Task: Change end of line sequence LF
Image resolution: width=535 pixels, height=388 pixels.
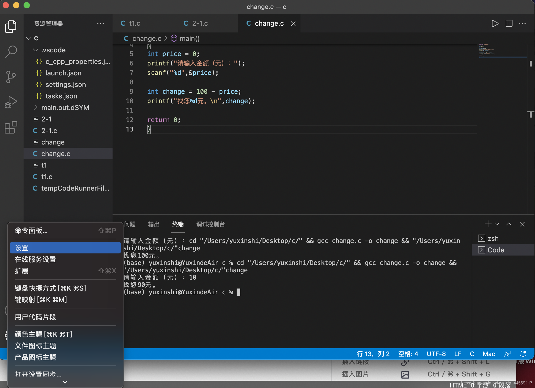Action: (x=458, y=354)
